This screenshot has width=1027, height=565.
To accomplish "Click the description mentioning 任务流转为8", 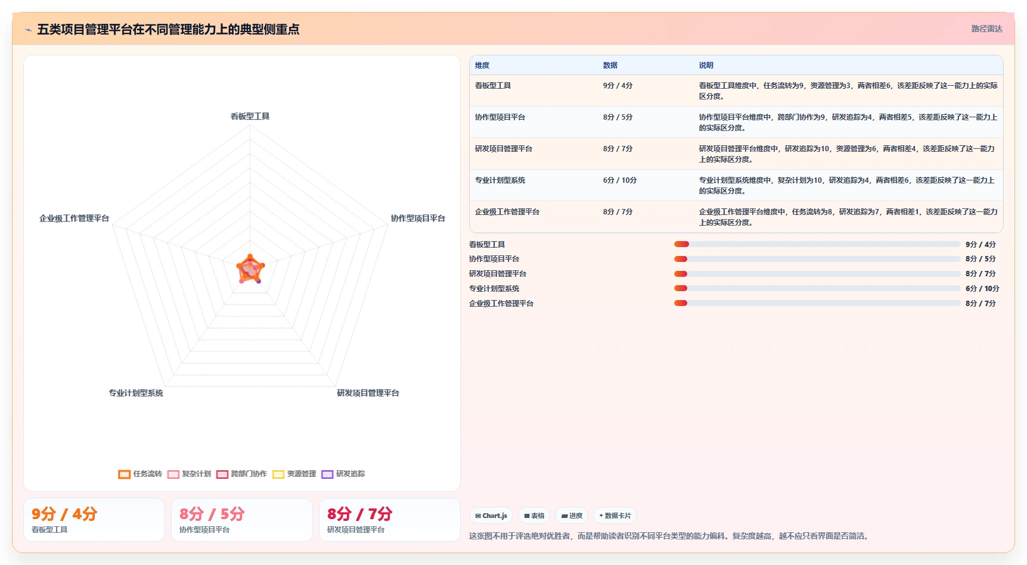I will point(848,217).
